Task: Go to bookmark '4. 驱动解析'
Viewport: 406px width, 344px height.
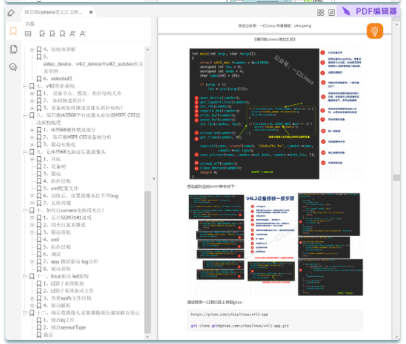Action: [x=57, y=305]
